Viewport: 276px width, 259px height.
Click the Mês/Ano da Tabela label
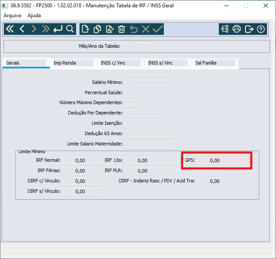[99, 46]
